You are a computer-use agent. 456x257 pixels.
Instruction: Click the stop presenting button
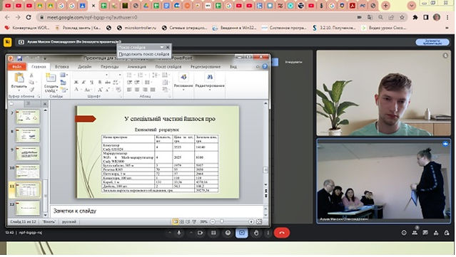pyautogui.click(x=432, y=42)
